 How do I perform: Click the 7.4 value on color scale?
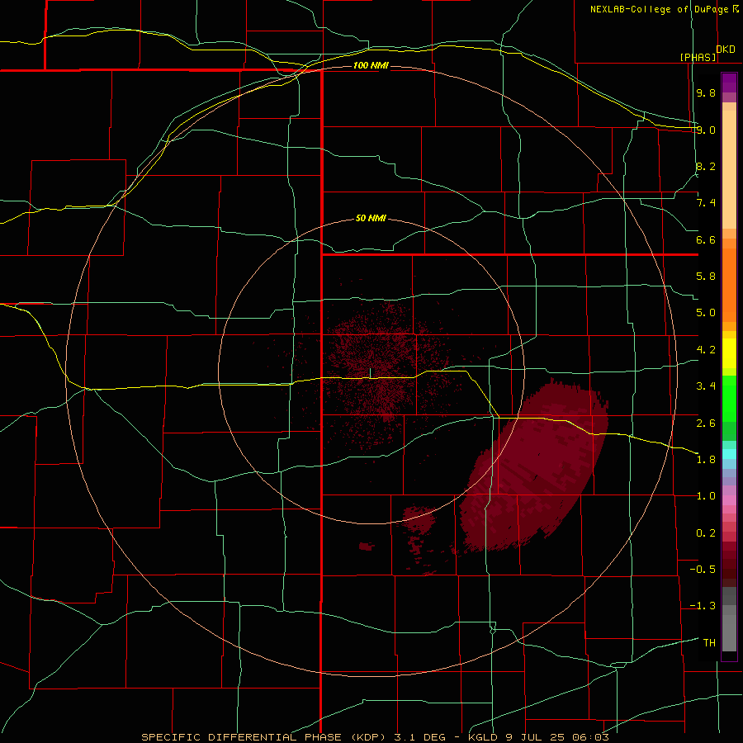(x=706, y=203)
